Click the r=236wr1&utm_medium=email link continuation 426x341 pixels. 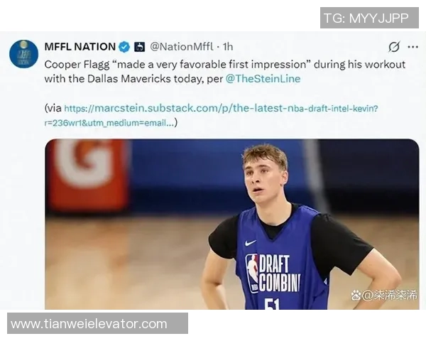109,123
